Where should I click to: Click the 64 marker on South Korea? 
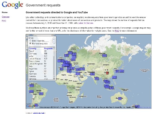(x=117, y=71)
